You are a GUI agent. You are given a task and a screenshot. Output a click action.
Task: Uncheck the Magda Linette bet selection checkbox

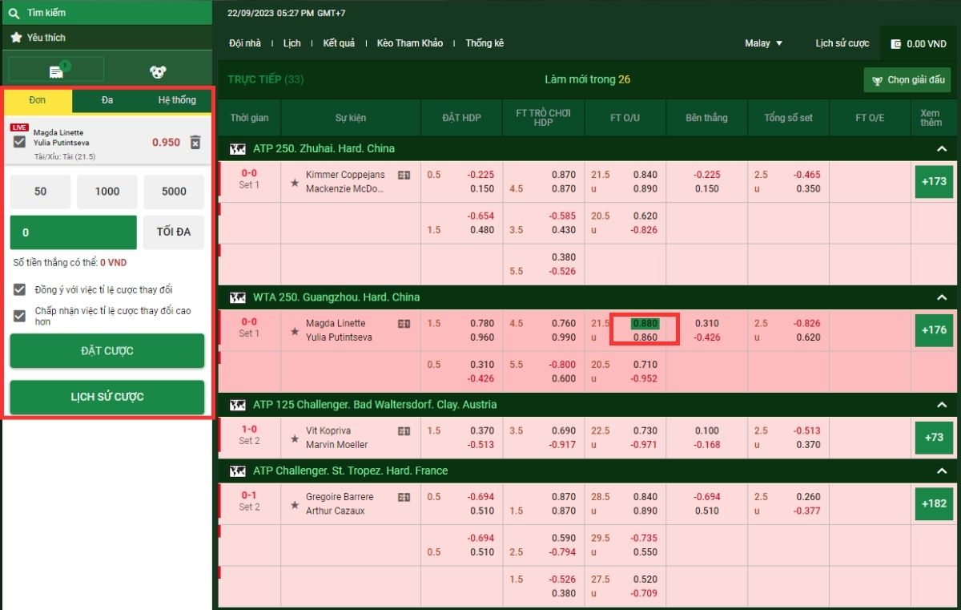click(x=20, y=142)
